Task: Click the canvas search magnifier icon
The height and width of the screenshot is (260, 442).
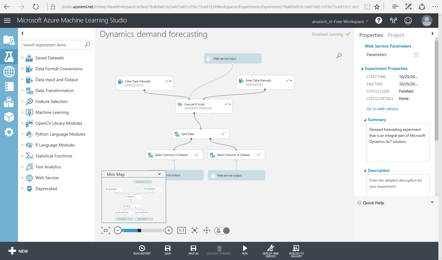Action: [x=339, y=55]
